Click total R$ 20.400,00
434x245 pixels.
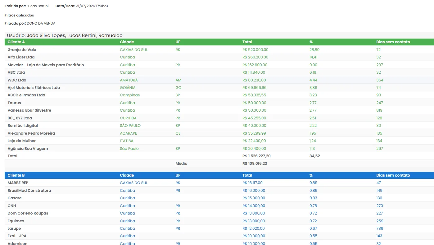[254, 149]
